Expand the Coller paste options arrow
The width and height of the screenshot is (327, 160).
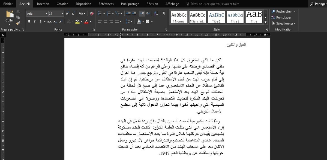pyautogui.click(x=10, y=24)
